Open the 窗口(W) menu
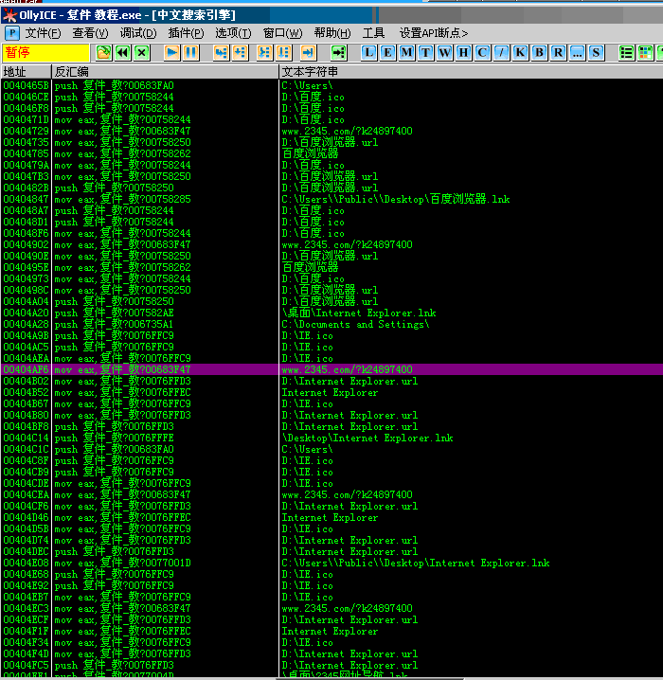 [x=282, y=33]
